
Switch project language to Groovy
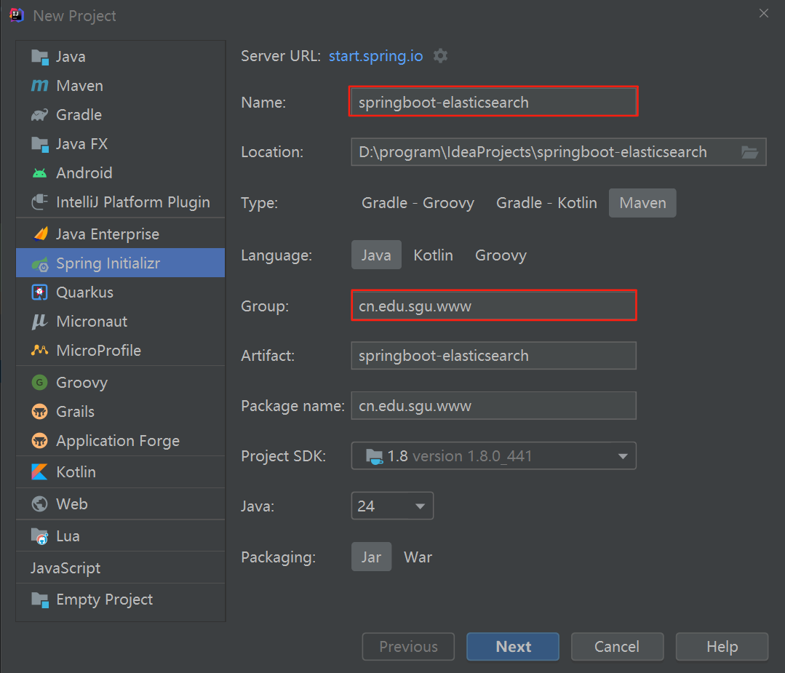coord(501,255)
